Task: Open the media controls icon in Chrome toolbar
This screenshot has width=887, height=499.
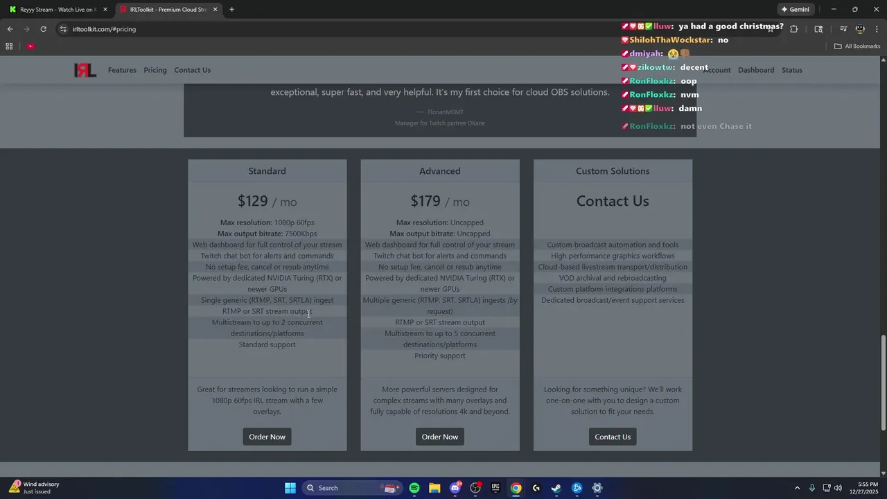Action: (x=843, y=29)
